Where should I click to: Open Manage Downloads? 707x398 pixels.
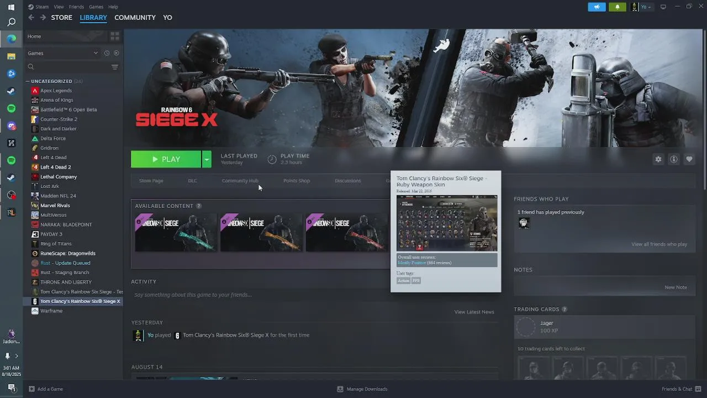pos(362,389)
